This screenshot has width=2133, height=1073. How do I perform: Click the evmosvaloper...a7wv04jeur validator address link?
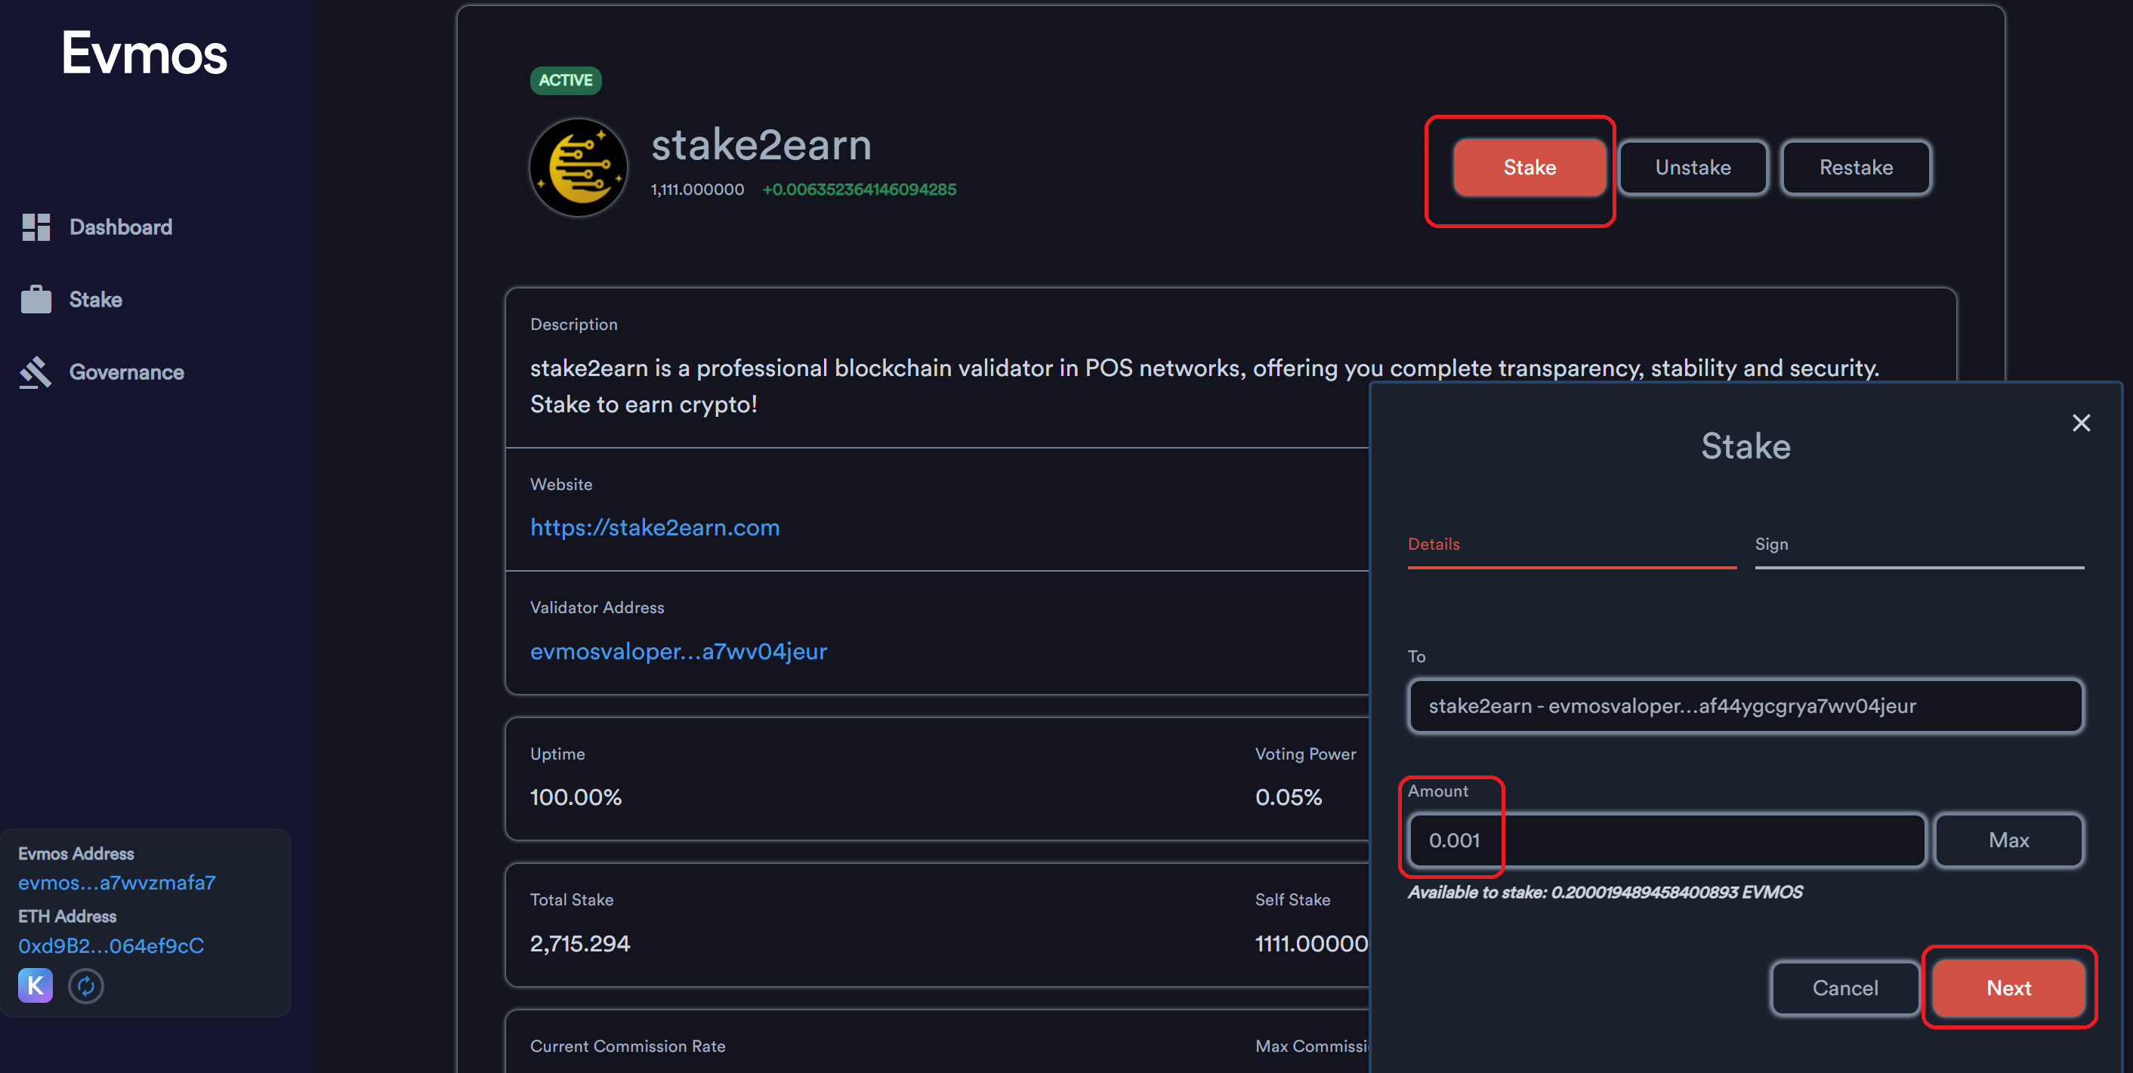click(x=678, y=652)
